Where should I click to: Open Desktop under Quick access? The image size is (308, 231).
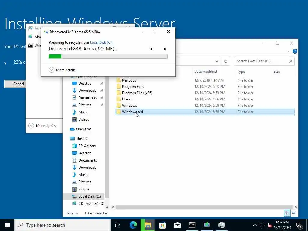pos(85,83)
